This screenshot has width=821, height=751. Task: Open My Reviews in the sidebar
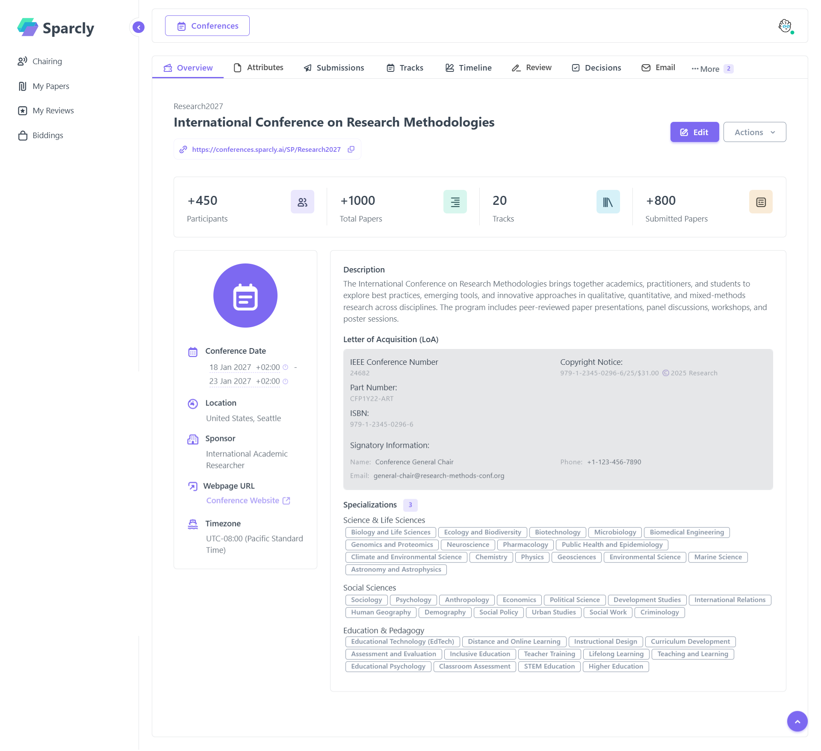pos(53,111)
